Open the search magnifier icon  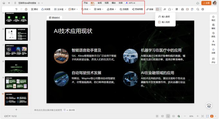click(x=198, y=9)
